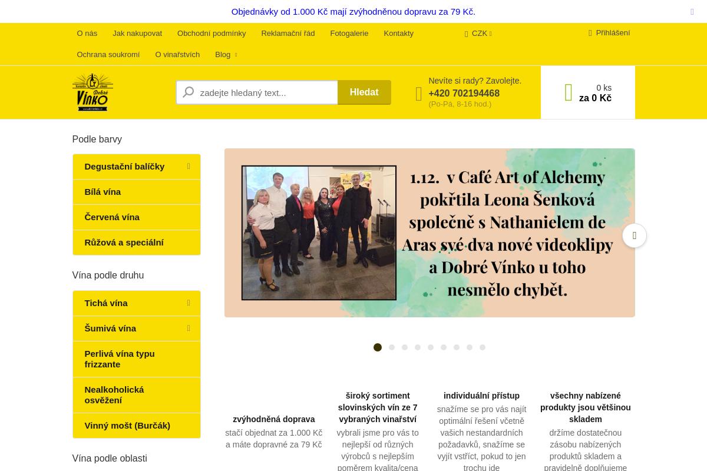
Task: Jump to the last carousel slide dot
Action: (483, 347)
